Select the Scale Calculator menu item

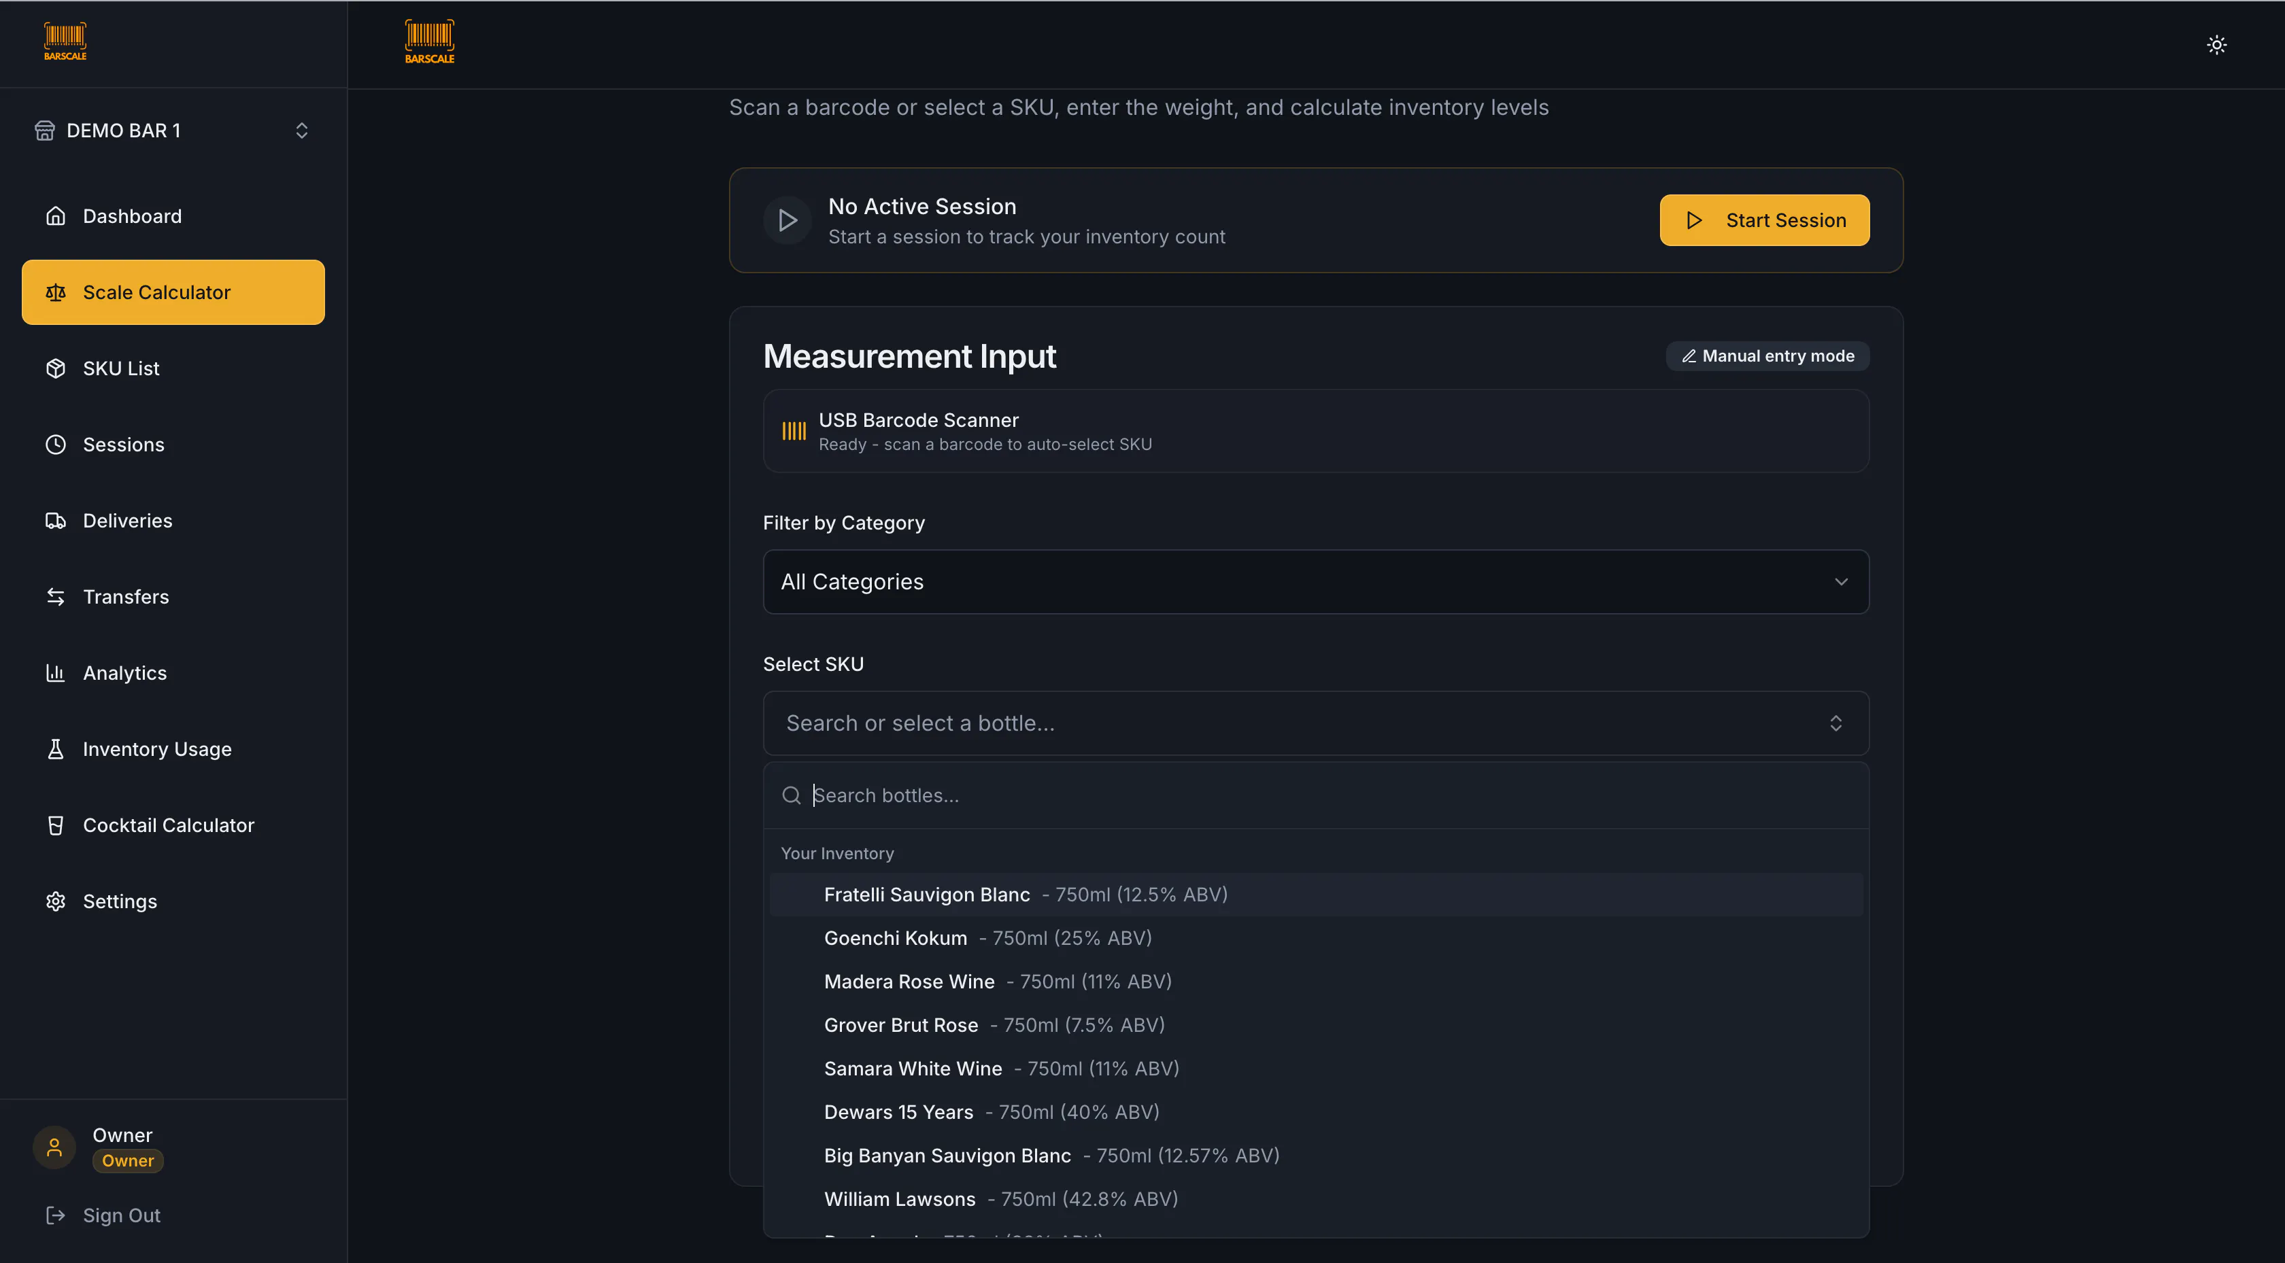(x=173, y=292)
